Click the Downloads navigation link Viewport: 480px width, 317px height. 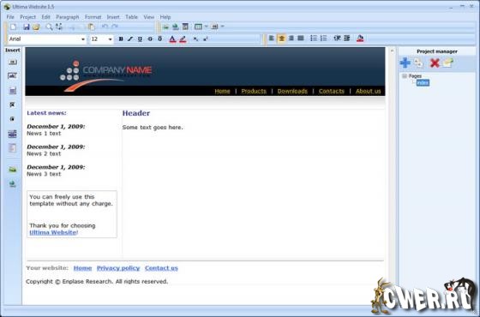[292, 91]
